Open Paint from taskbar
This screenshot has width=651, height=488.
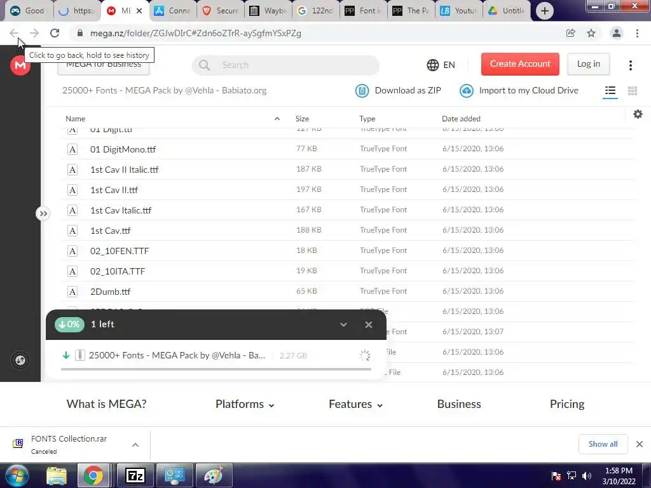point(213,475)
